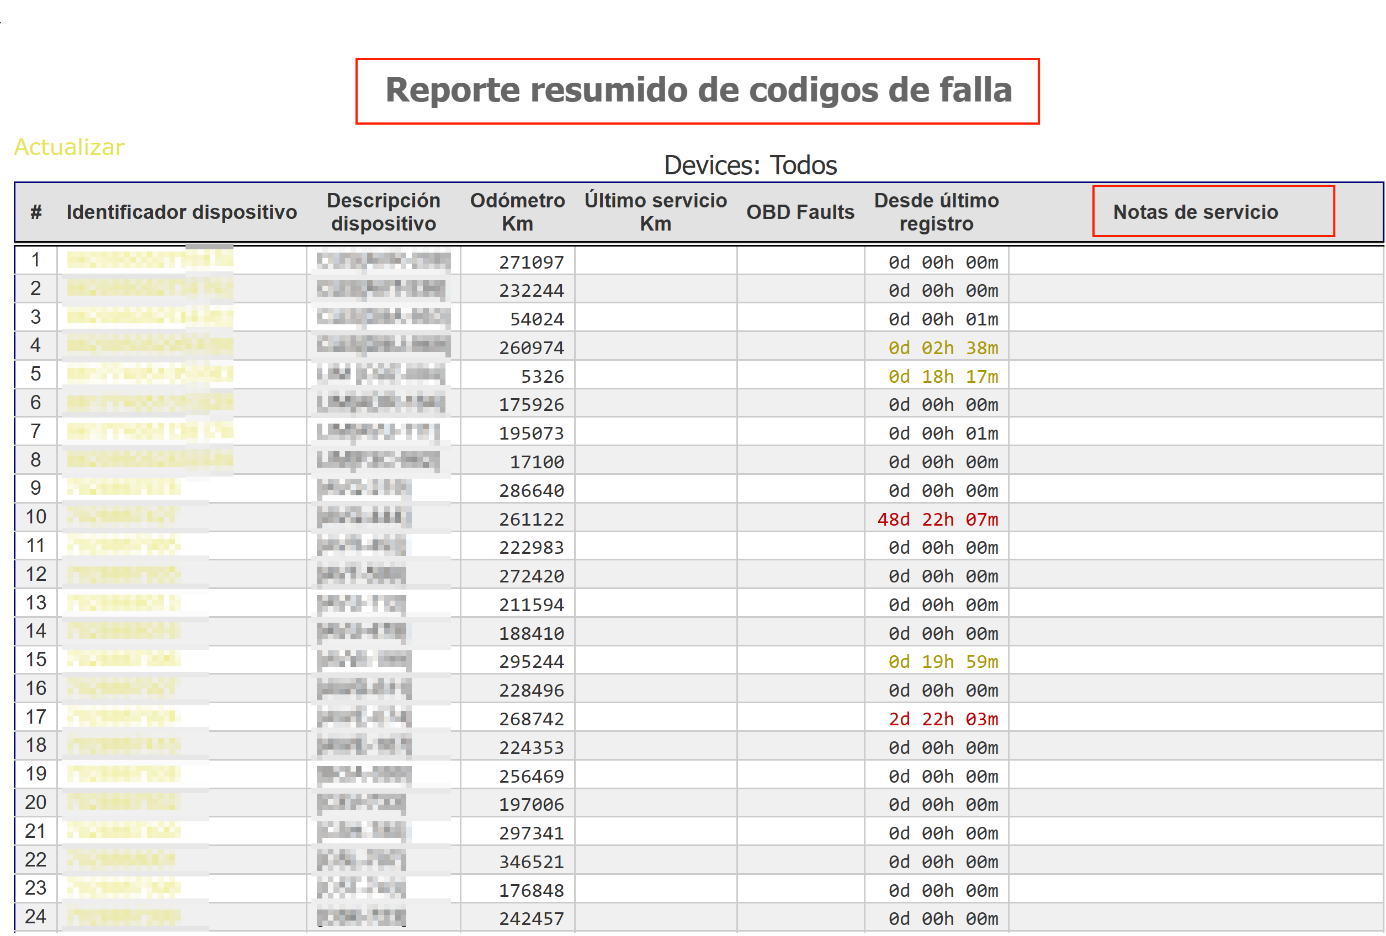Click the yellow '0d 19h 59m' time value
1386x936 pixels.
click(x=942, y=662)
